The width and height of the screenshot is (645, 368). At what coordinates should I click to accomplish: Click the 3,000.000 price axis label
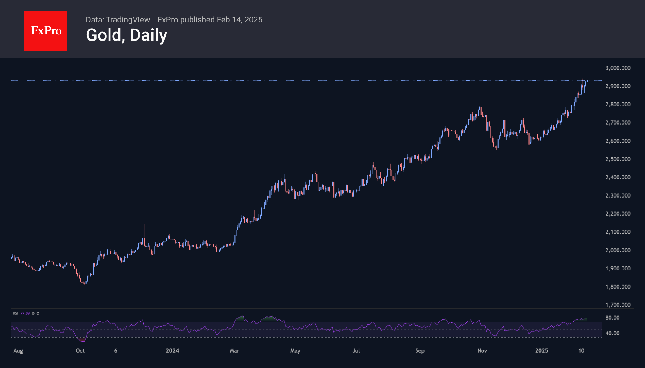(x=618, y=68)
